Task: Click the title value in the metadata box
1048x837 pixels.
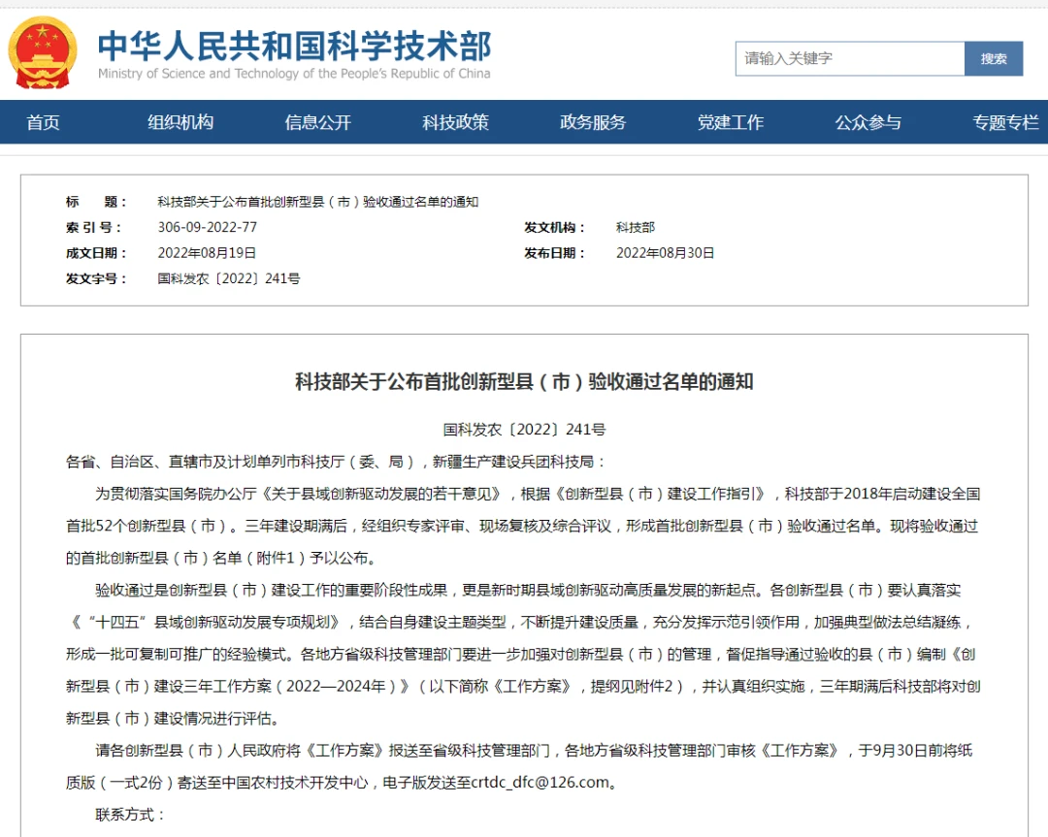Action: [x=318, y=202]
